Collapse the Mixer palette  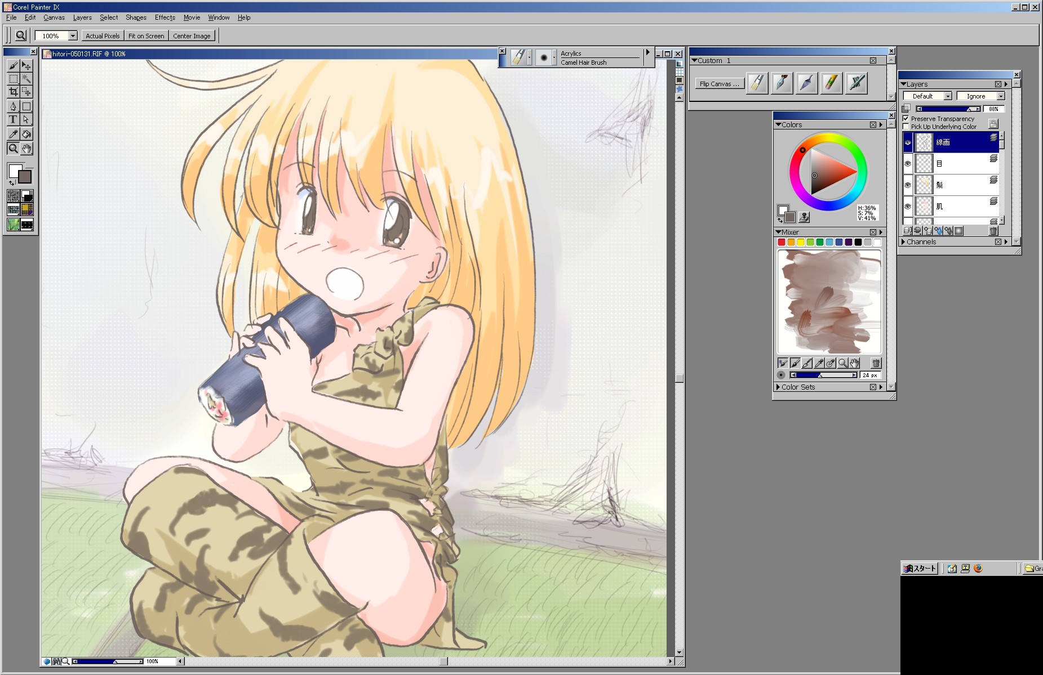tap(779, 233)
